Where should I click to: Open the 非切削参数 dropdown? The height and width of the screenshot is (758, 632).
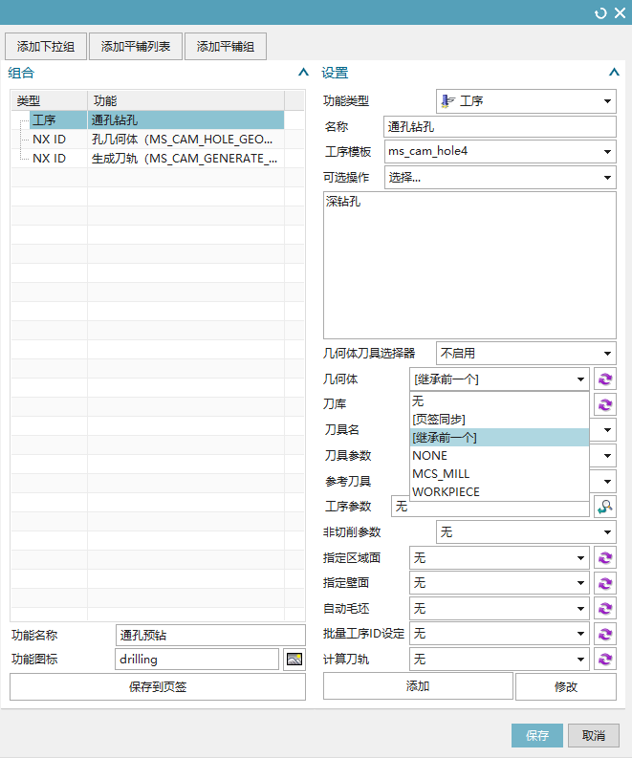[526, 532]
